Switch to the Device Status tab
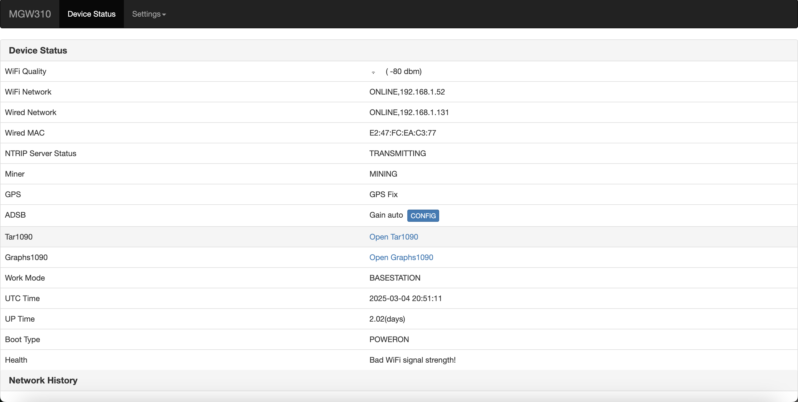 [91, 14]
